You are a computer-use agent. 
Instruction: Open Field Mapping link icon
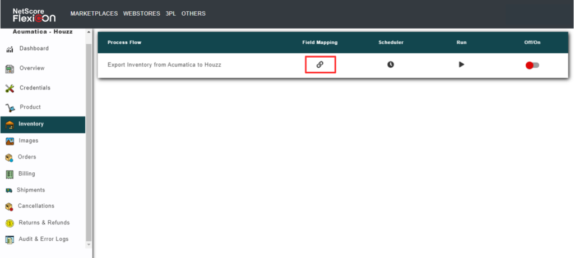pyautogui.click(x=320, y=64)
